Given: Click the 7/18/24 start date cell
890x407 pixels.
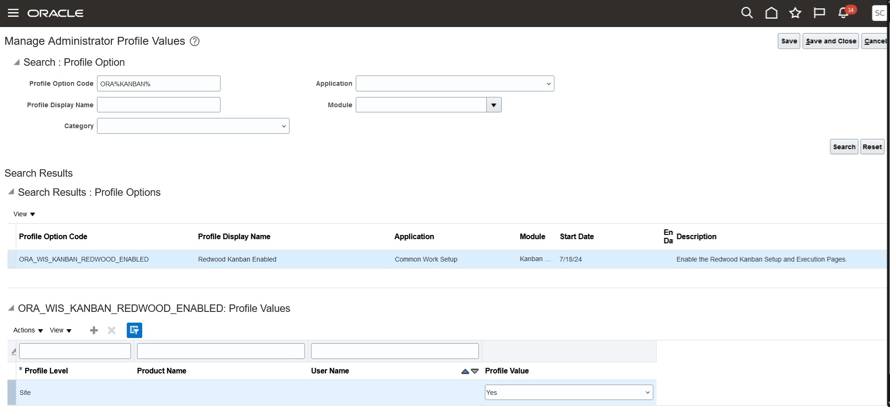Looking at the screenshot, I should point(571,259).
